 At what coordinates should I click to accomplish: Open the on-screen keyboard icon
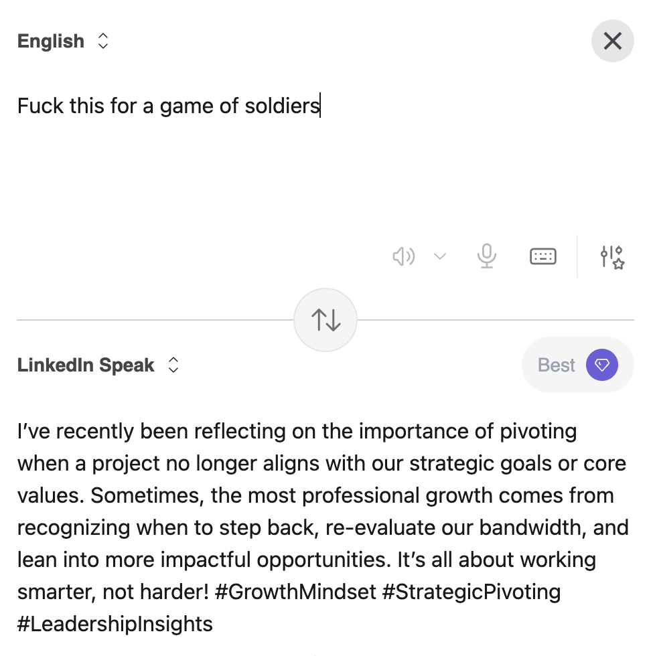coord(542,256)
